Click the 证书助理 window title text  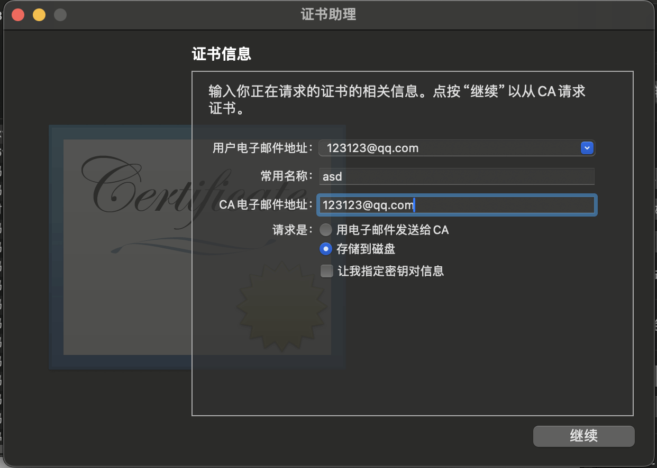(x=328, y=15)
